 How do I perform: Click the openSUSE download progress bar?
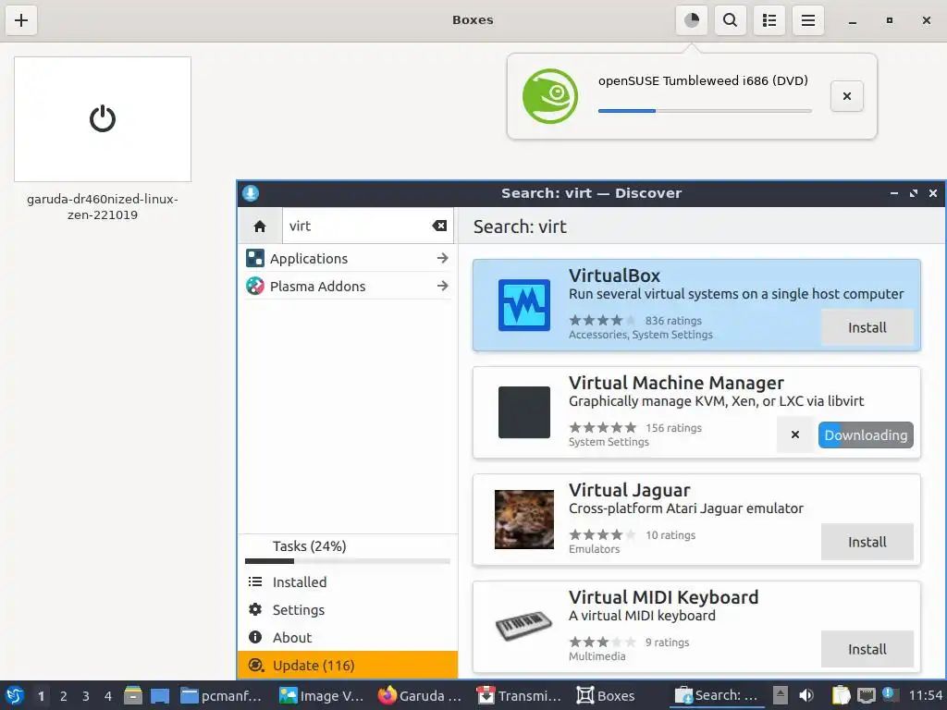(x=705, y=111)
